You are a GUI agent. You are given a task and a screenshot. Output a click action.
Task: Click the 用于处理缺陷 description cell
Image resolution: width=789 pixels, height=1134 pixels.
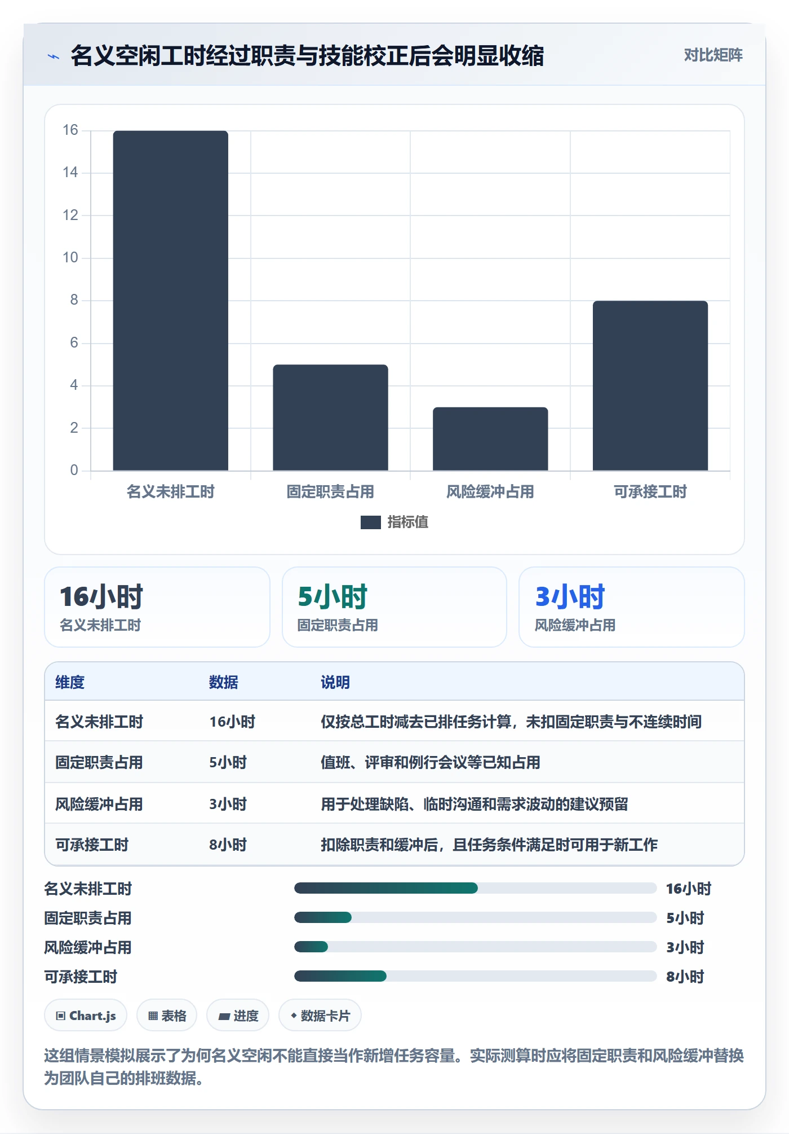tap(475, 804)
